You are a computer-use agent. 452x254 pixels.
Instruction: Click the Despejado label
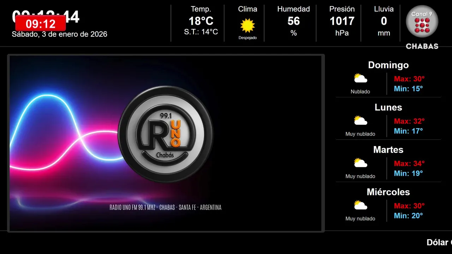(248, 38)
